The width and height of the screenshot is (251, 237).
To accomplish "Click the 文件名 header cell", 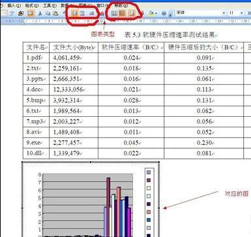I will 37,48.
